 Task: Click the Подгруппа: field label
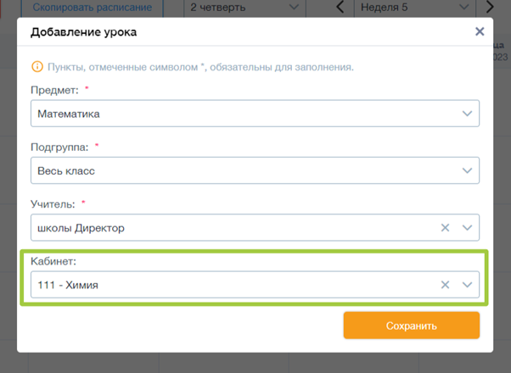coord(59,148)
